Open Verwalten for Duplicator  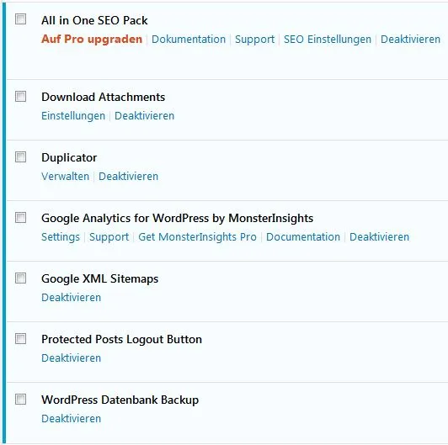coord(65,177)
